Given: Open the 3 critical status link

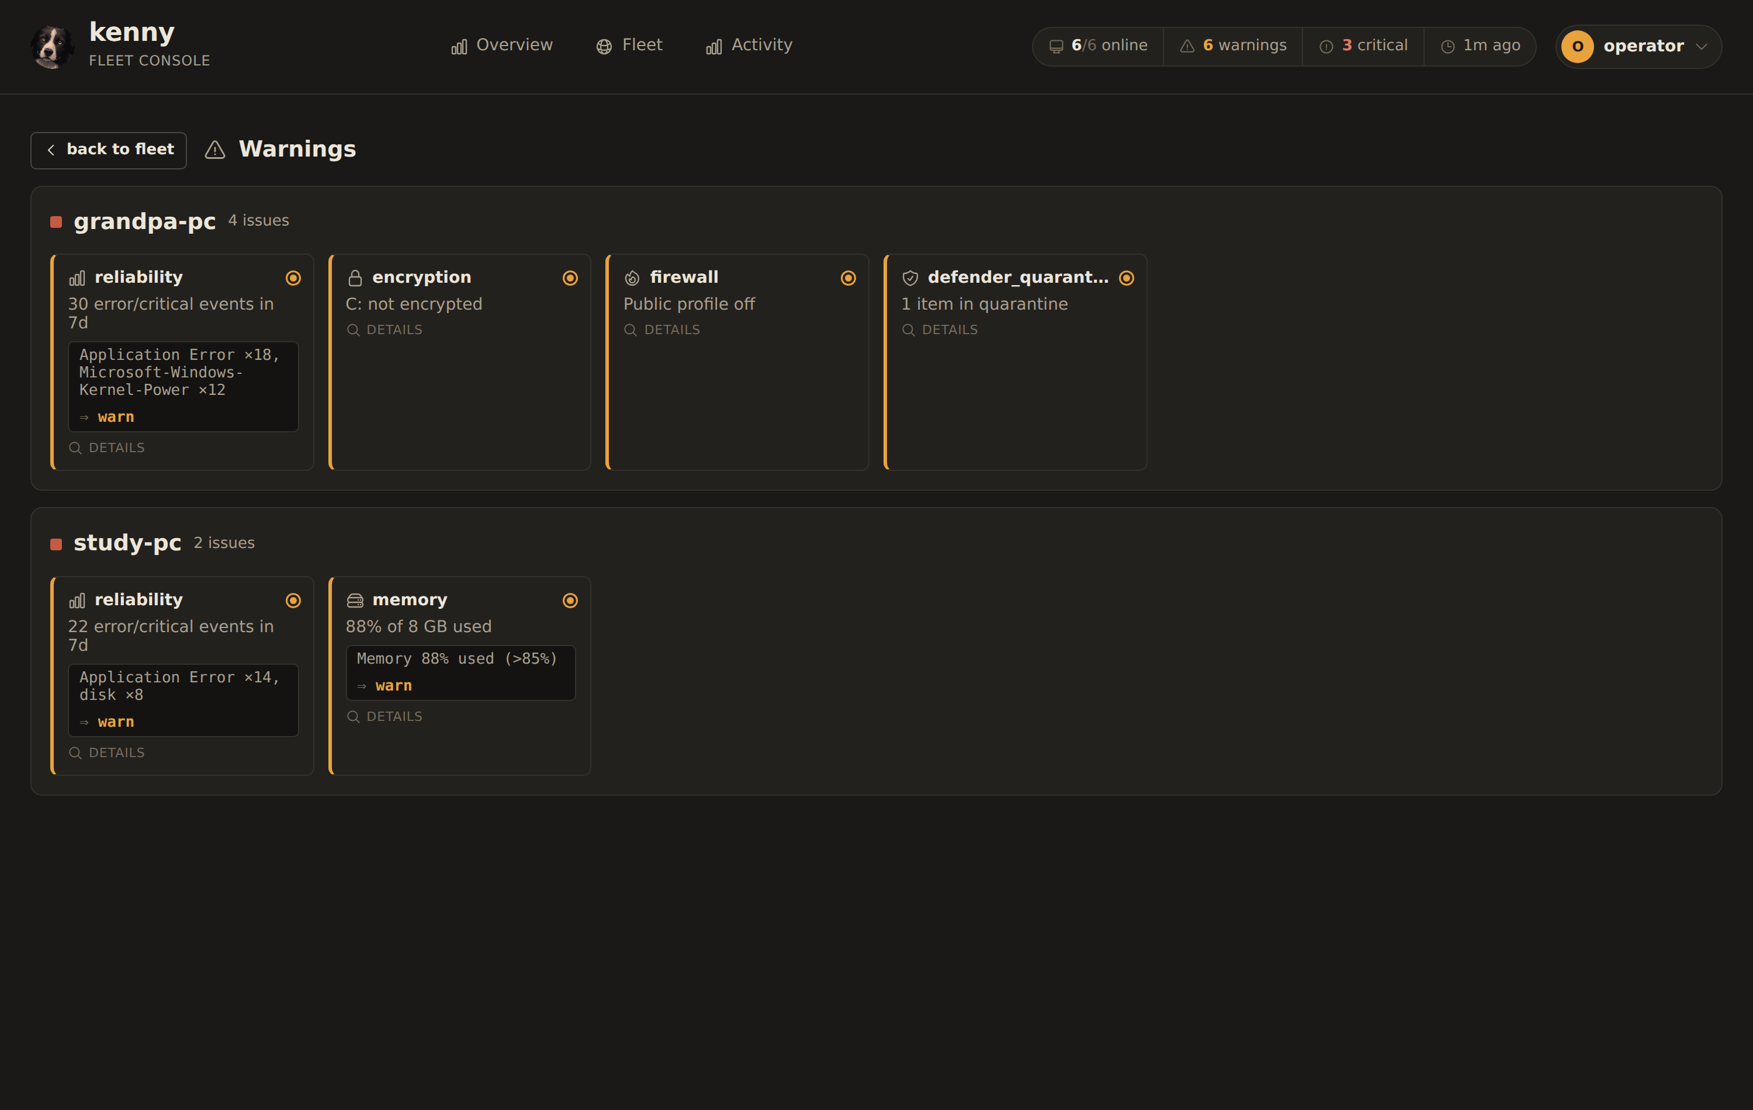Looking at the screenshot, I should coord(1363,46).
